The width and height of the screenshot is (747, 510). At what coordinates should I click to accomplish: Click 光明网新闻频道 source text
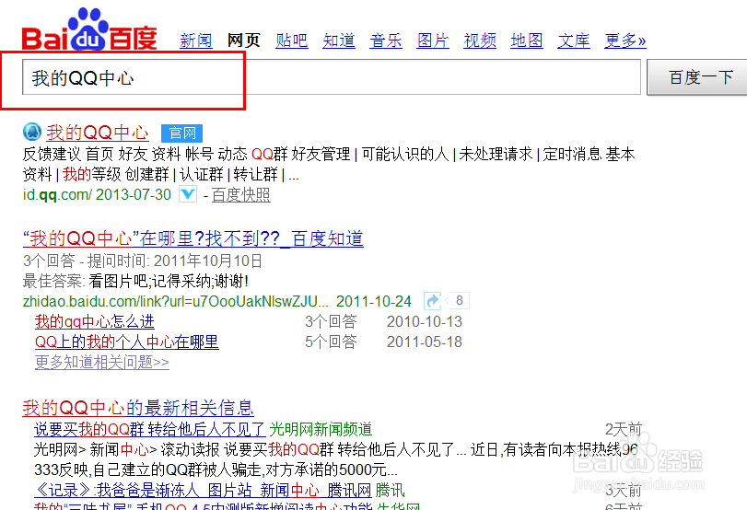(x=321, y=430)
